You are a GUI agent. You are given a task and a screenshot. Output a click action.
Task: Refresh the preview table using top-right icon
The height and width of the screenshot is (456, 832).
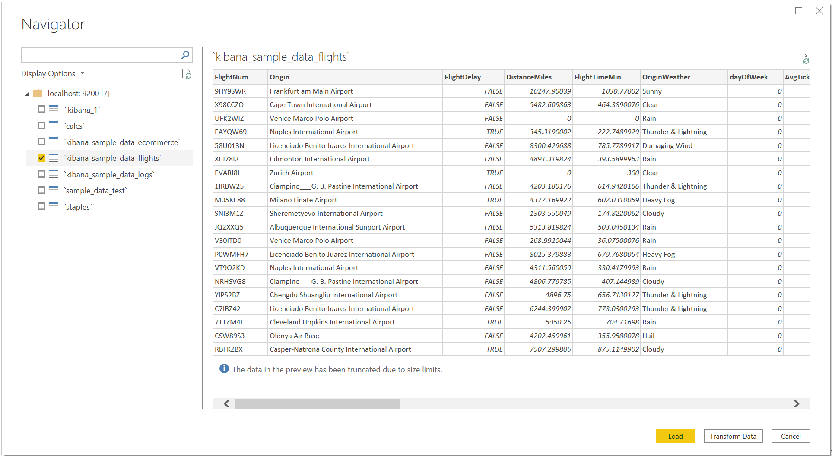tap(804, 59)
